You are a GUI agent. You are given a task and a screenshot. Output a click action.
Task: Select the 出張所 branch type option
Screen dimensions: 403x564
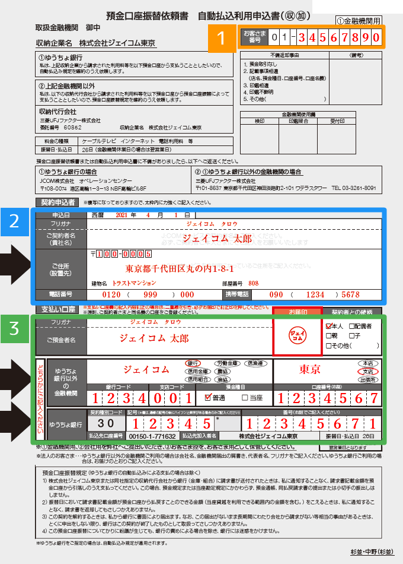click(x=368, y=380)
